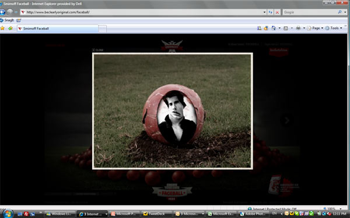Open the Tools menu
Image resolution: width=350 pixels, height=218 pixels.
tap(334, 28)
